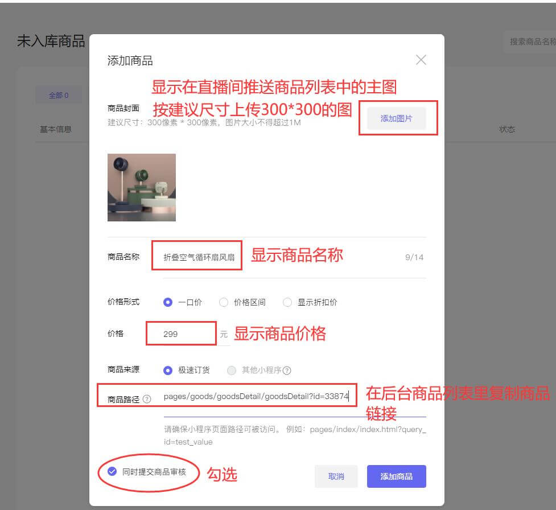Viewport: 556px width, 510px height.
Task: Click the 请确保小程序页面路径可被访问 hint text
Action: click(295, 435)
